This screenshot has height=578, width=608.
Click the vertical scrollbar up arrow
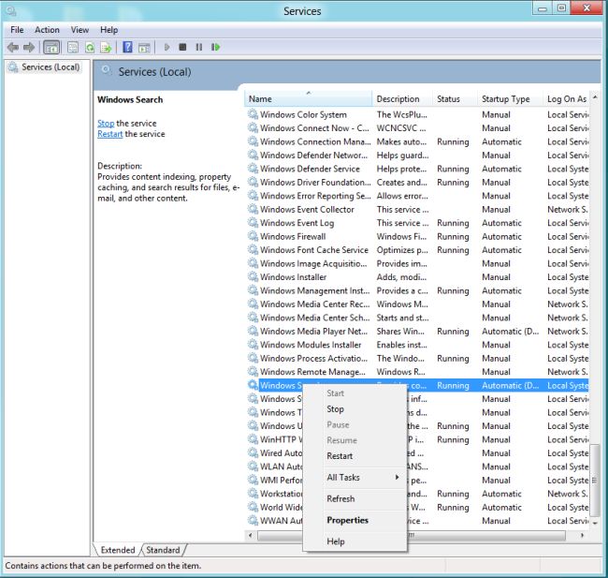coord(595,97)
